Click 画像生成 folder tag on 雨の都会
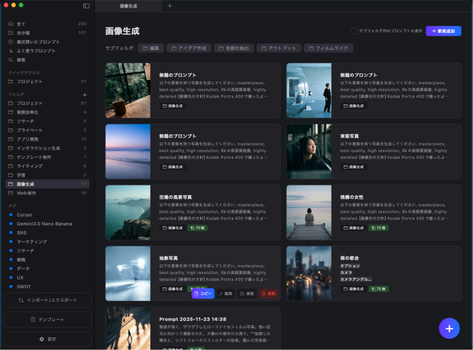Viewport: 473px width, 350px height. coord(354,289)
